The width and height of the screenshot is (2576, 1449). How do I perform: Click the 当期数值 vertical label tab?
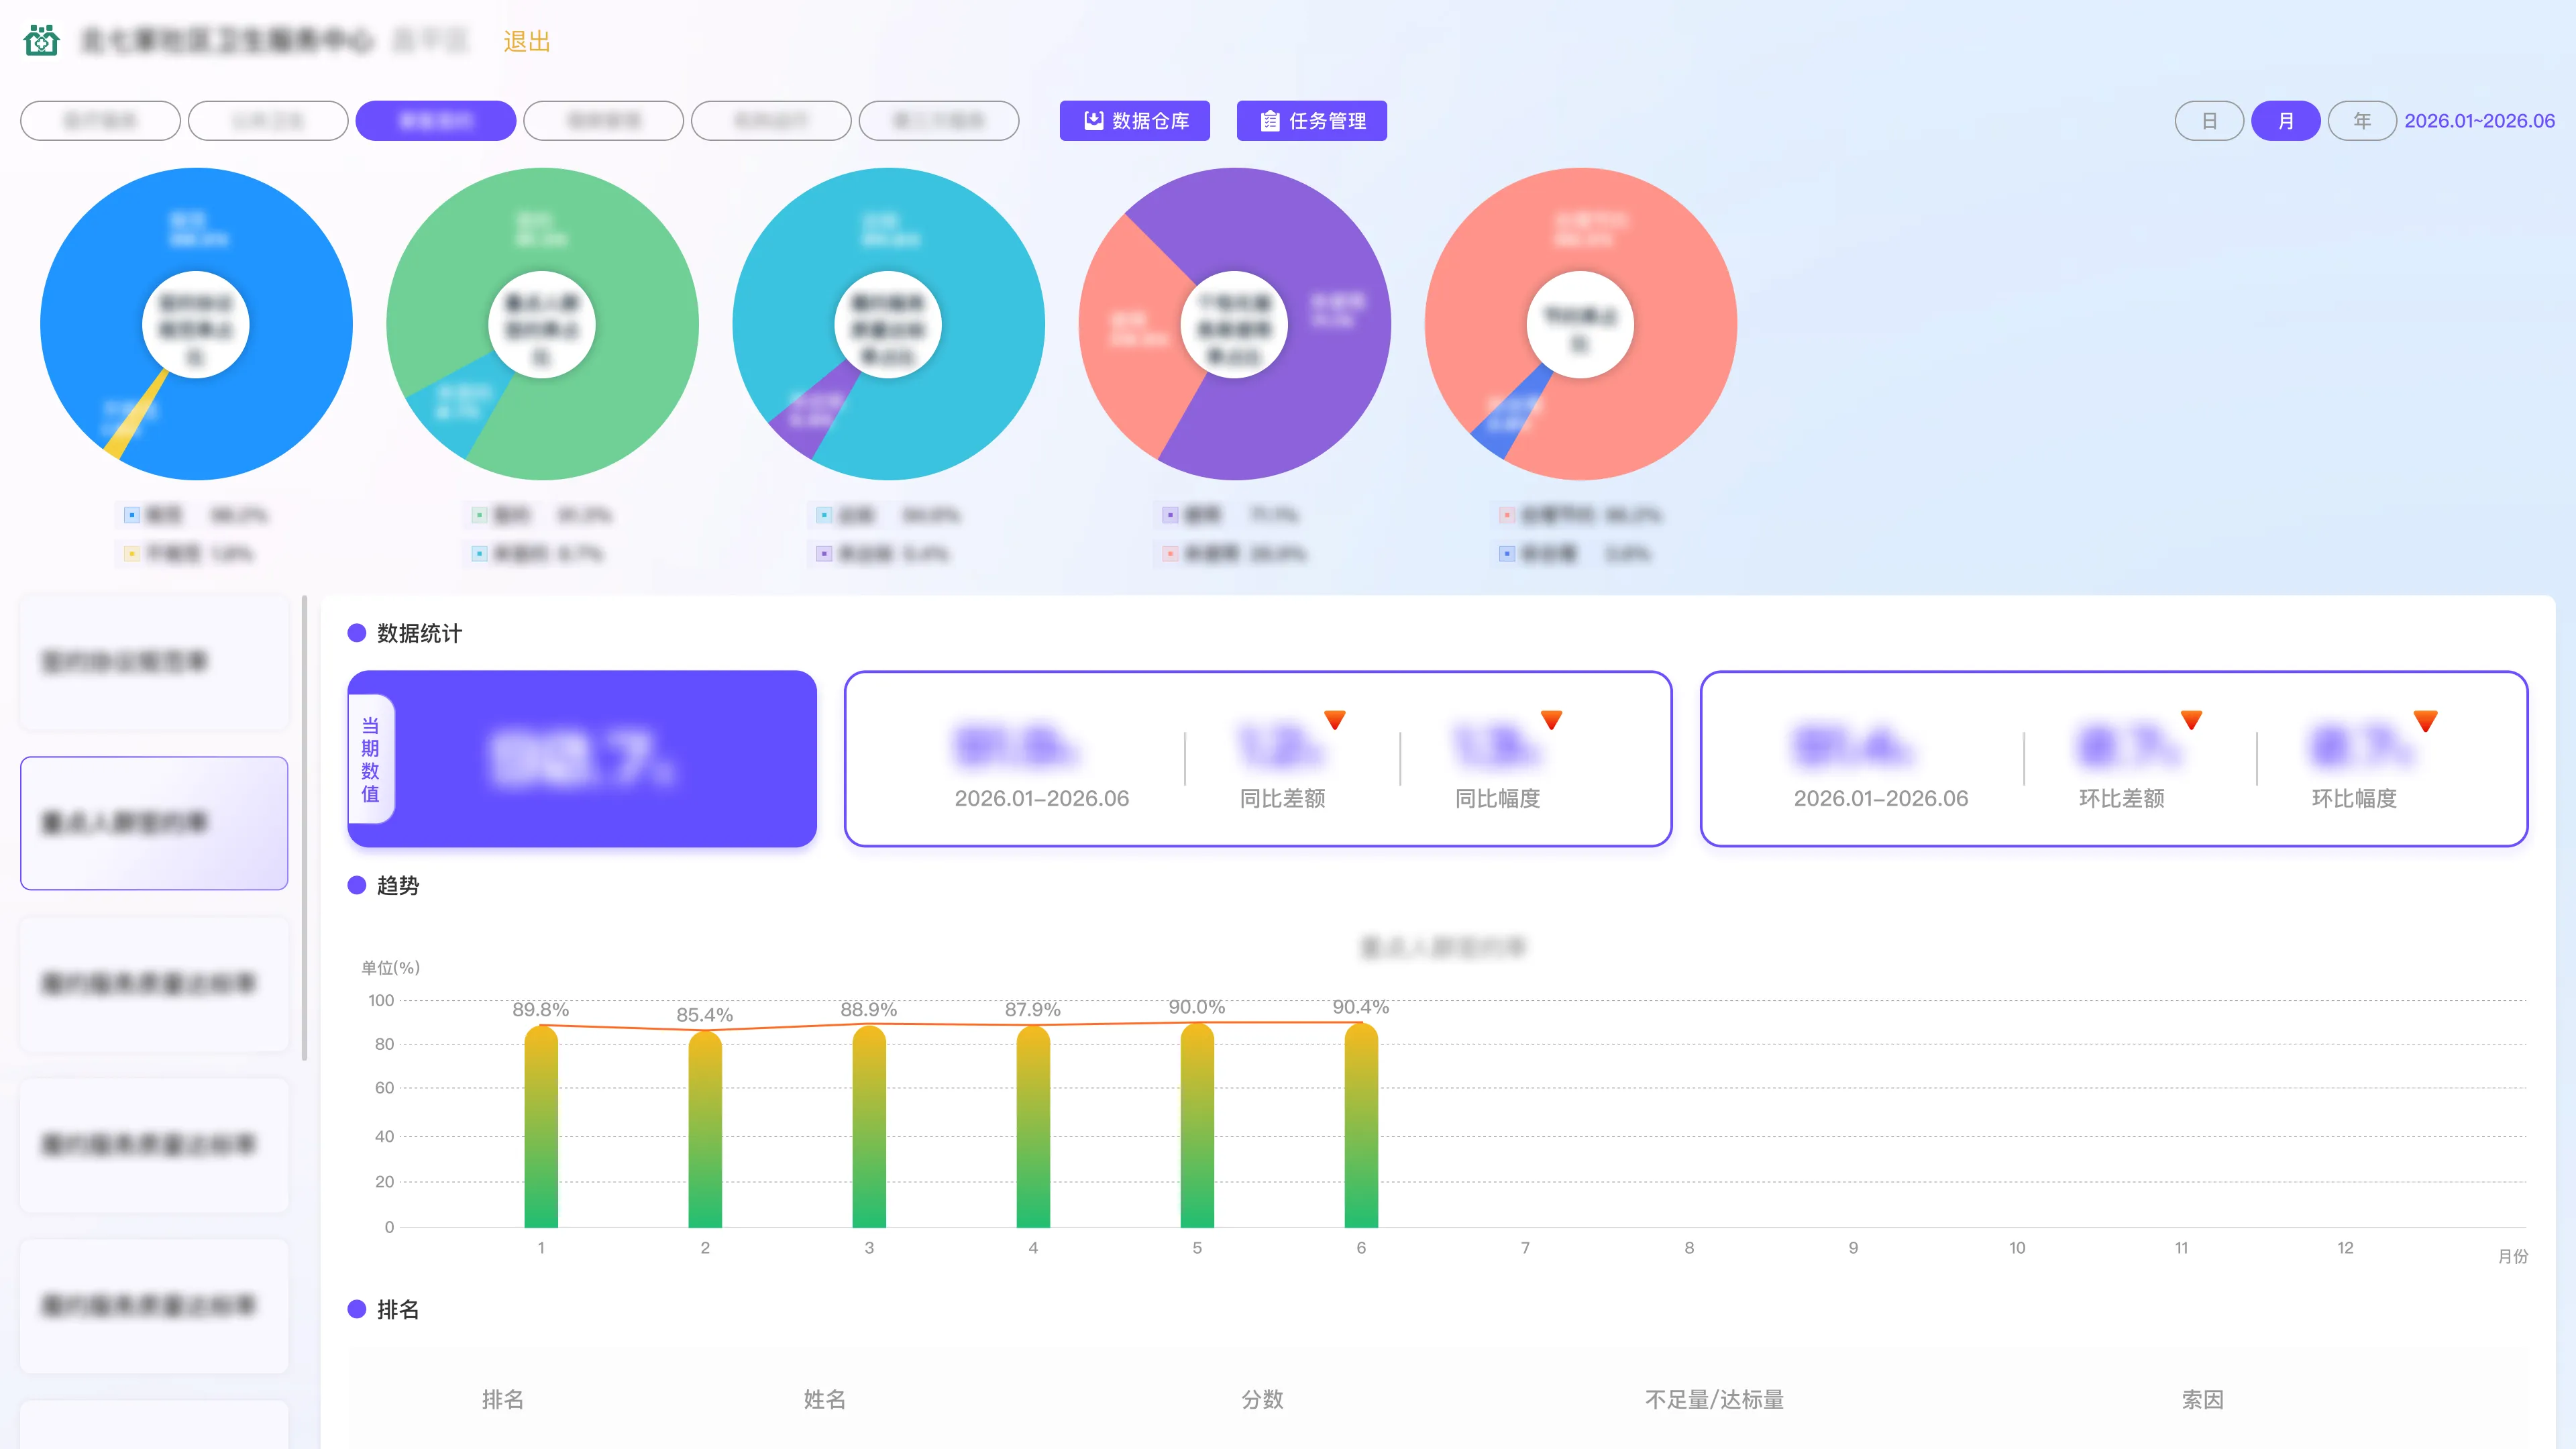coord(371,759)
